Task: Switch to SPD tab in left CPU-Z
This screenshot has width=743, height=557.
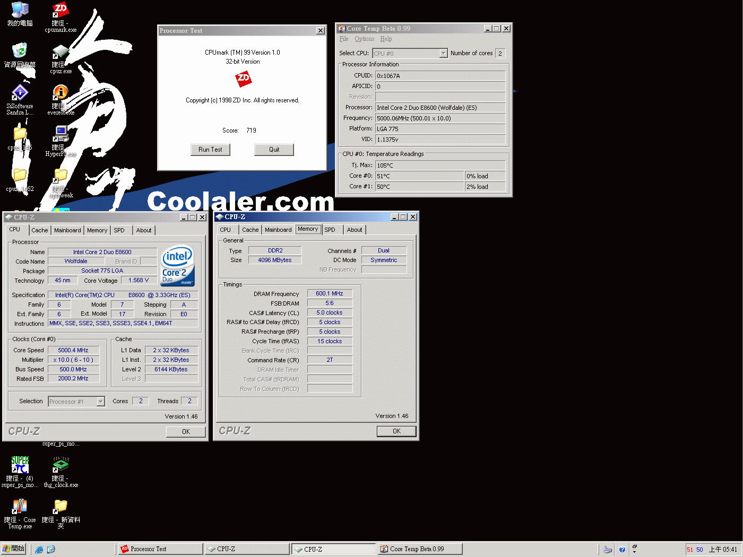Action: click(119, 230)
